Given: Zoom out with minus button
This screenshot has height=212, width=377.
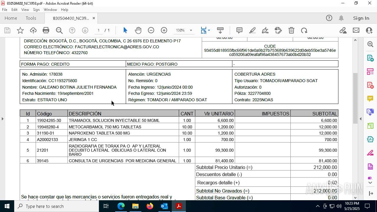Looking at the screenshot, I should tap(151, 30).
